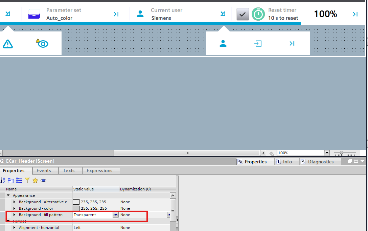Click the 'Auto_color' parameter set text
This screenshot has height=231, width=368.
(x=59, y=18)
